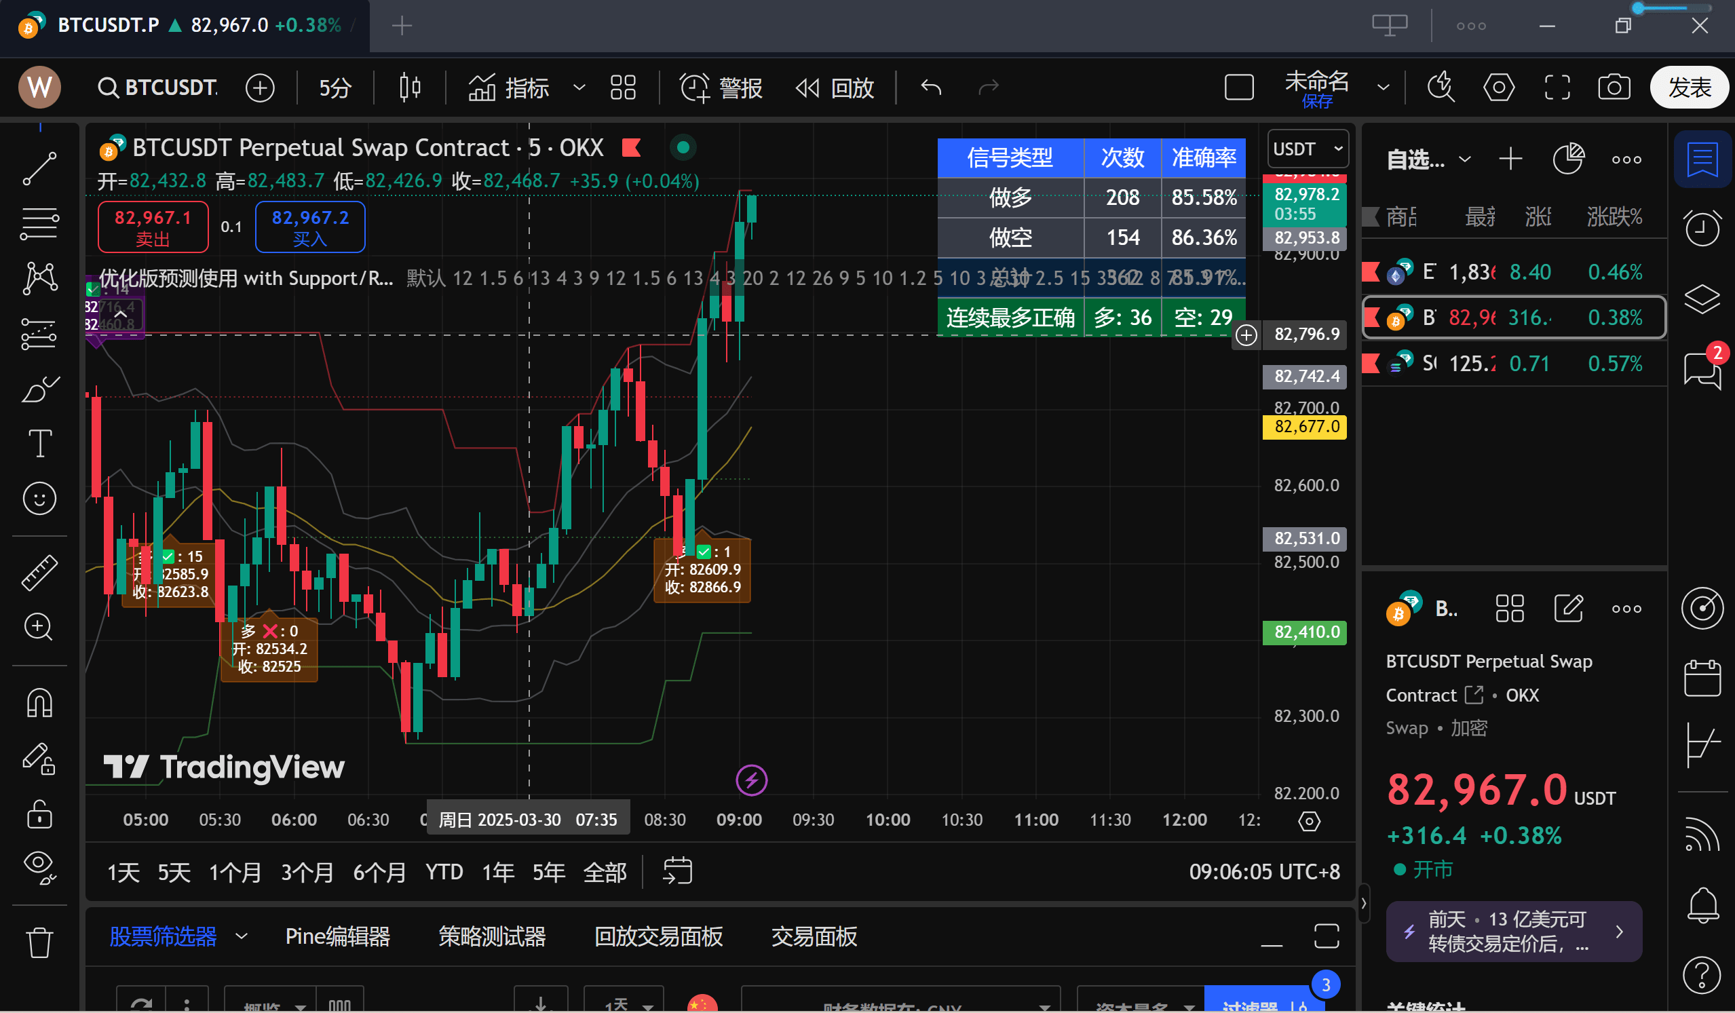Switch to the 回放交易面板 tab
The width and height of the screenshot is (1735, 1013).
658,936
